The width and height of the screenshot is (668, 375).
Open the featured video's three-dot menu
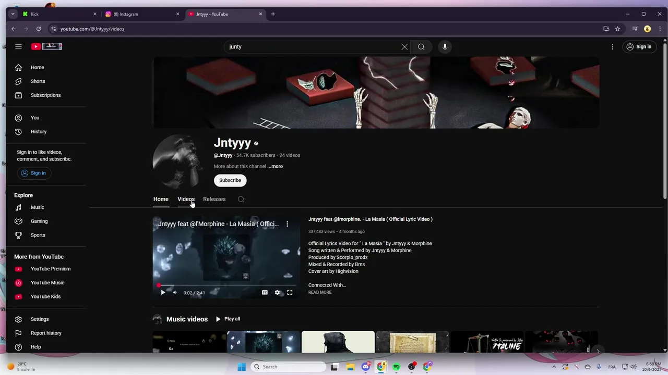click(287, 224)
